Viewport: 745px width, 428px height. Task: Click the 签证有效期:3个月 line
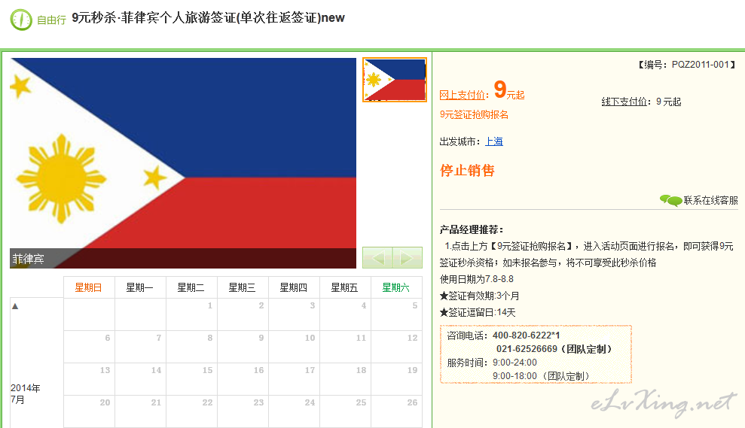479,296
